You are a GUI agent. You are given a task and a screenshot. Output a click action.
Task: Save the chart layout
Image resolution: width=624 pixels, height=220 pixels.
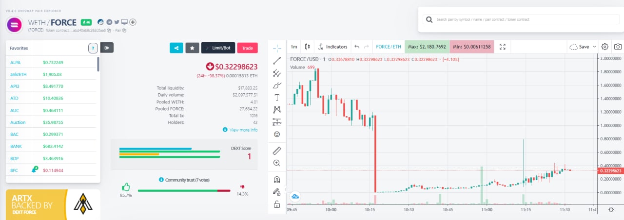pos(579,47)
